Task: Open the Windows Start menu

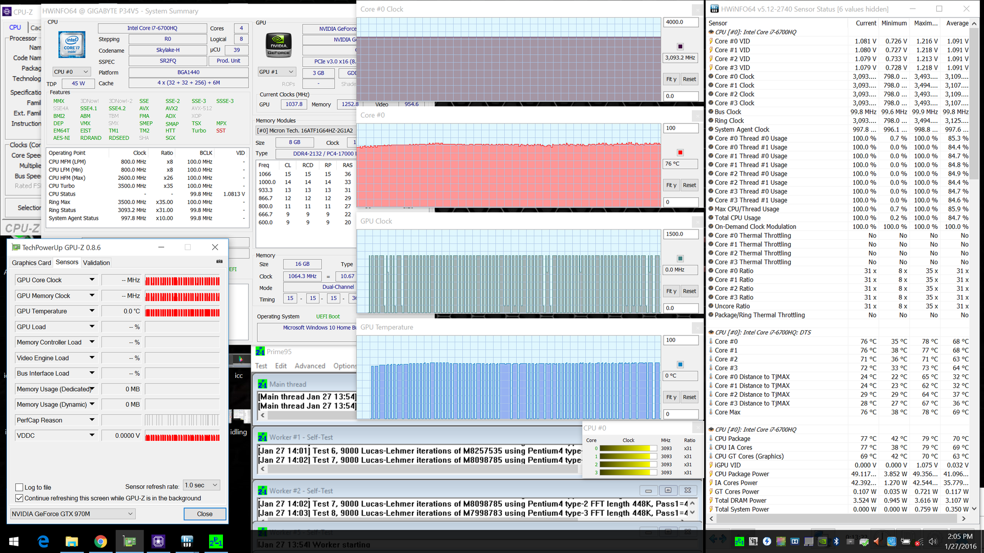Action: pos(14,541)
